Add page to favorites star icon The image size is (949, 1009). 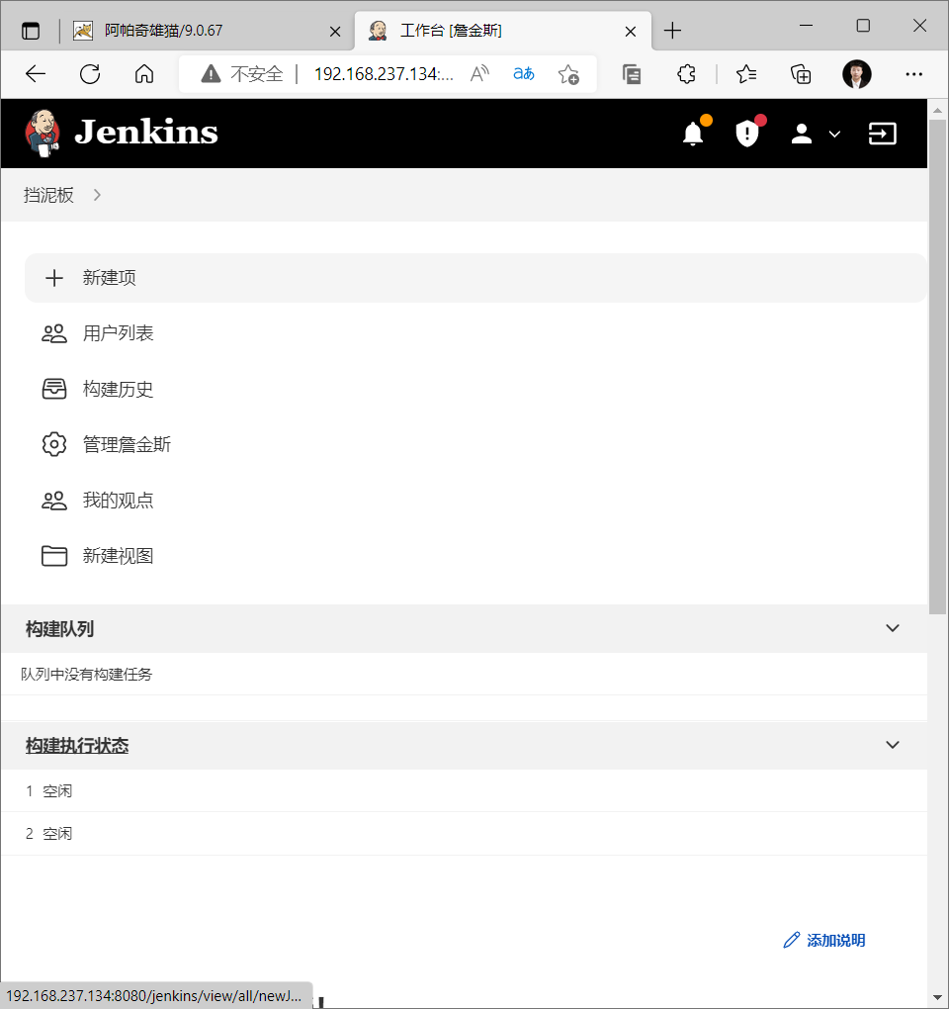(x=568, y=74)
